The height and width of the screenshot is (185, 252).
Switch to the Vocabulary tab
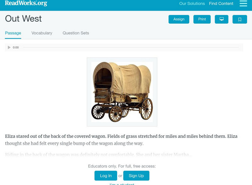42,33
